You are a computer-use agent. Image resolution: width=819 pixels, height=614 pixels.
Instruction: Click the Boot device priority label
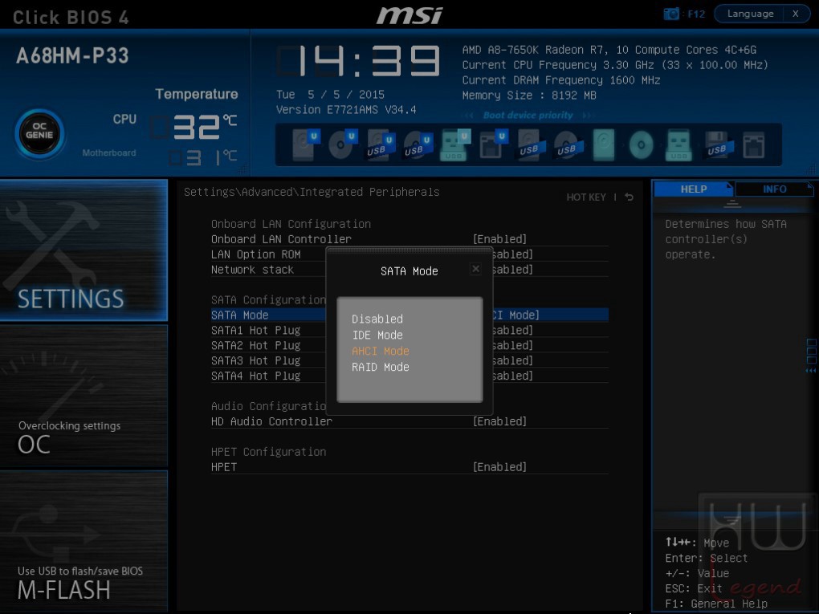coord(528,116)
